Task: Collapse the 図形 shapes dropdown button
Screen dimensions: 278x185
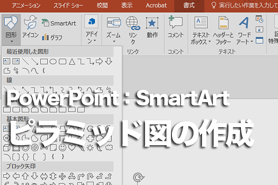Action: (x=11, y=29)
